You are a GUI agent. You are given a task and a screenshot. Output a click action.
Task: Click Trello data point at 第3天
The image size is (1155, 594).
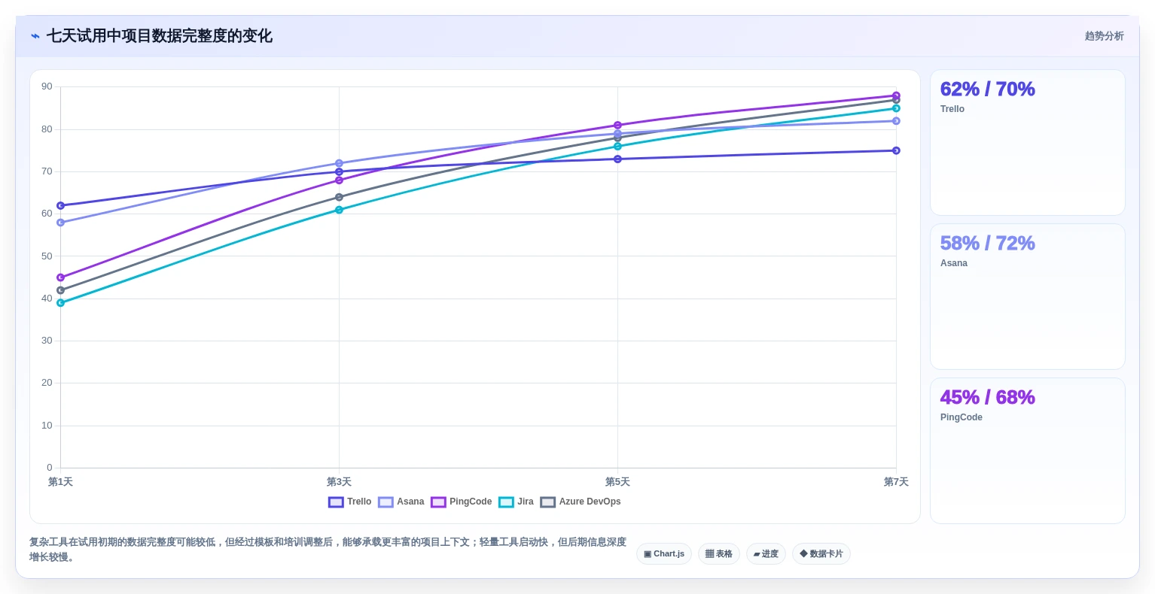pos(339,171)
